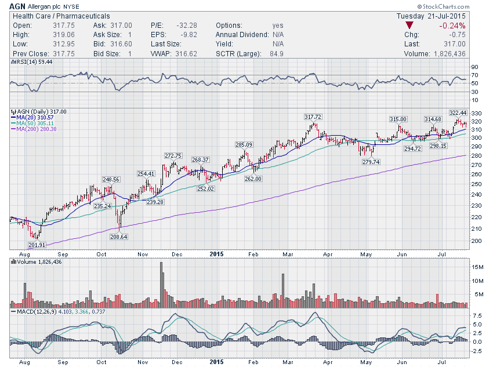Click the Volume 1,826,436 header value
493x367 pixels.
pyautogui.click(x=449, y=54)
